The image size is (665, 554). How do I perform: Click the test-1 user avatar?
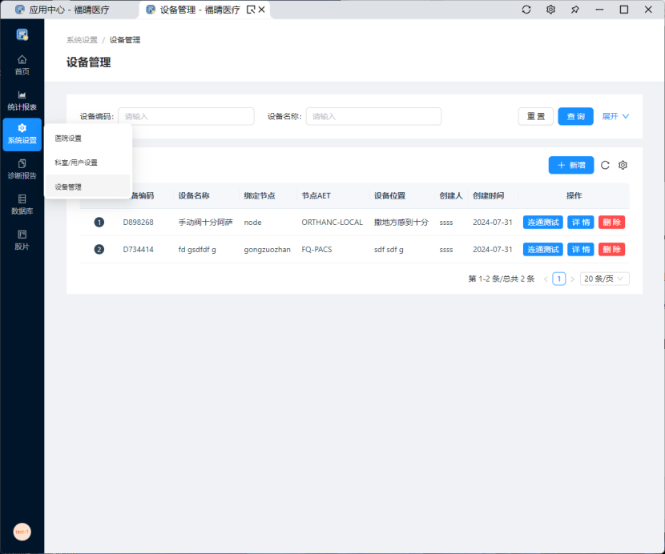pos(22,532)
